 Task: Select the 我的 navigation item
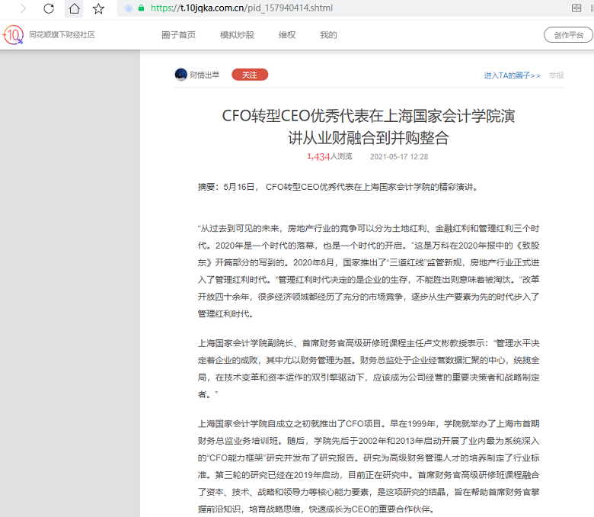328,35
